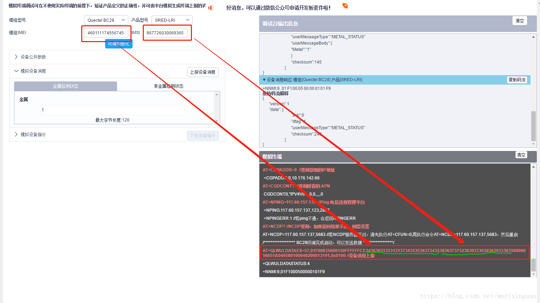
Task: Click the 原始码流解释 heading
Action: 275,93
